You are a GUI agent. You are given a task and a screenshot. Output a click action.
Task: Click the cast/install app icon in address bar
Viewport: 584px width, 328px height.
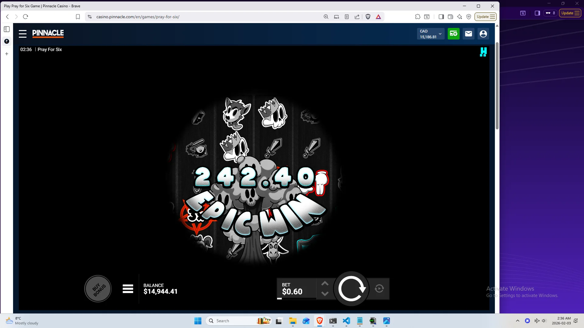[x=336, y=17]
